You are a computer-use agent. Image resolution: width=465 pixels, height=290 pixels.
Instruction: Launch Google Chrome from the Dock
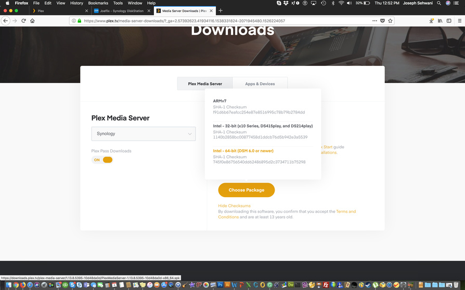pos(16,285)
